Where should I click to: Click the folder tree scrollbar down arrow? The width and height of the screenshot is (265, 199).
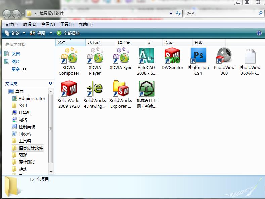point(51,172)
